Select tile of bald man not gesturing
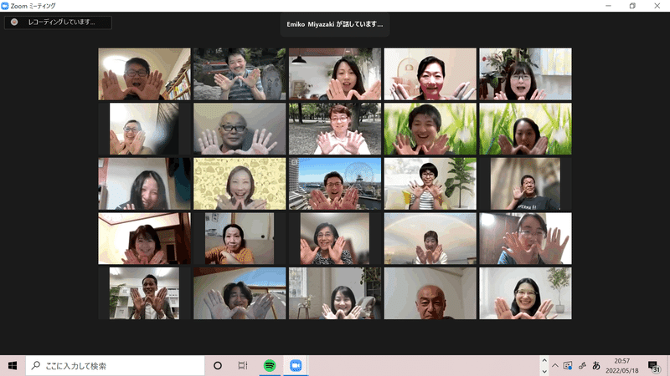 430,293
